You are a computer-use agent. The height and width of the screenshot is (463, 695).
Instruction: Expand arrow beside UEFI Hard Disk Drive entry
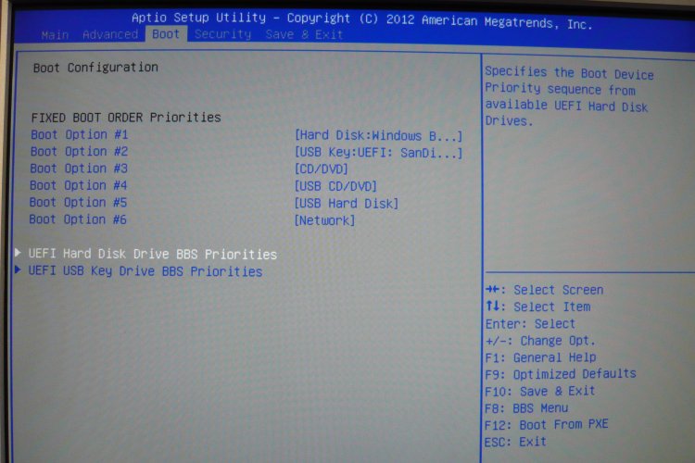[18, 253]
